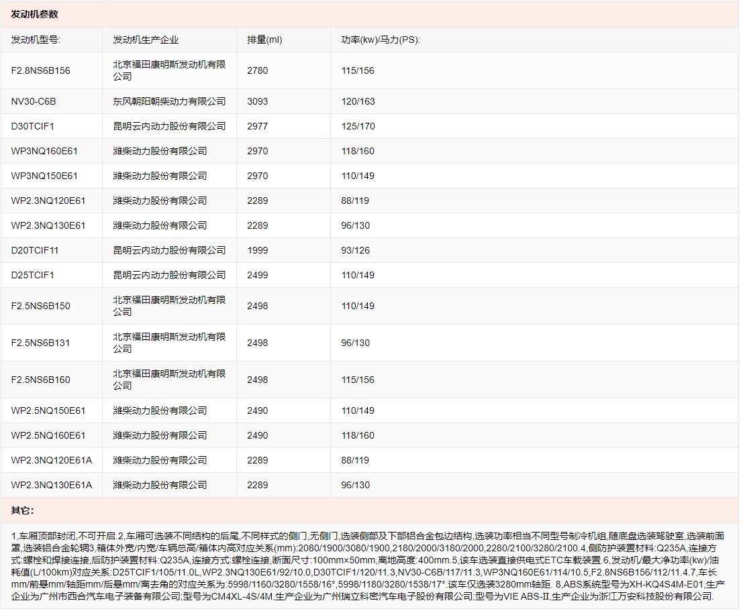Select displacement value 1999
Image resolution: width=741 pixels, height=611 pixels.
258,250
